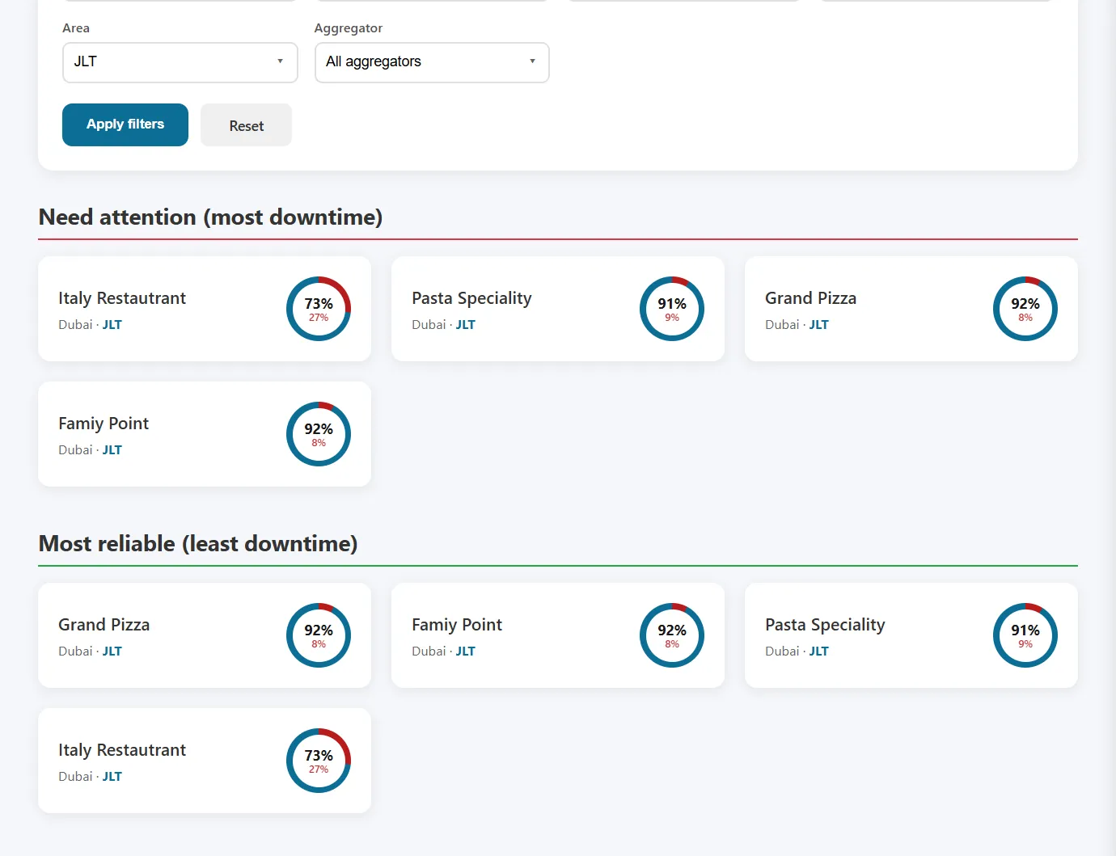Image resolution: width=1116 pixels, height=856 pixels.
Task: Click the JLT link on Famiy Point in Need attention
Action: [x=112, y=450]
